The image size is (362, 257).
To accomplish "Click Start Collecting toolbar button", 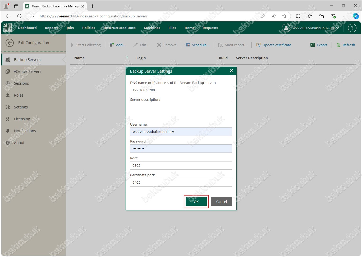I will click(86, 45).
